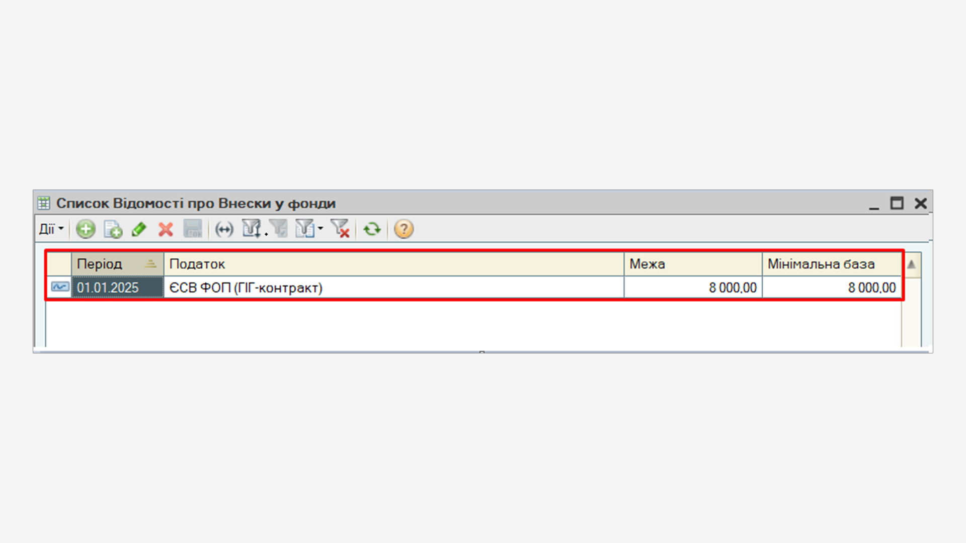Select Мінімальна база 8 000,00 cell
The height and width of the screenshot is (543, 966).
[832, 288]
